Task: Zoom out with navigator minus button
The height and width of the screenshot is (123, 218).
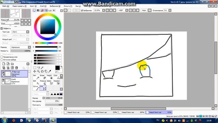Action: [22, 20]
